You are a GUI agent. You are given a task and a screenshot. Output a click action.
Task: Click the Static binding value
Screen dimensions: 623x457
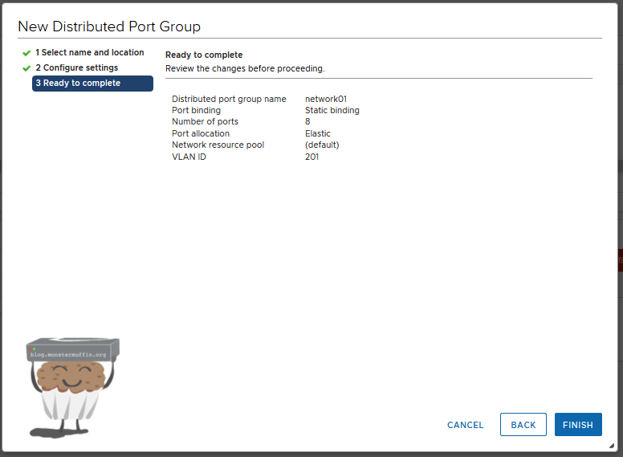click(x=332, y=110)
